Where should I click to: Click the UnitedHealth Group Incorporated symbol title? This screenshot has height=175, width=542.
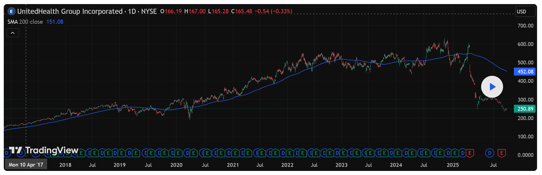click(x=70, y=11)
